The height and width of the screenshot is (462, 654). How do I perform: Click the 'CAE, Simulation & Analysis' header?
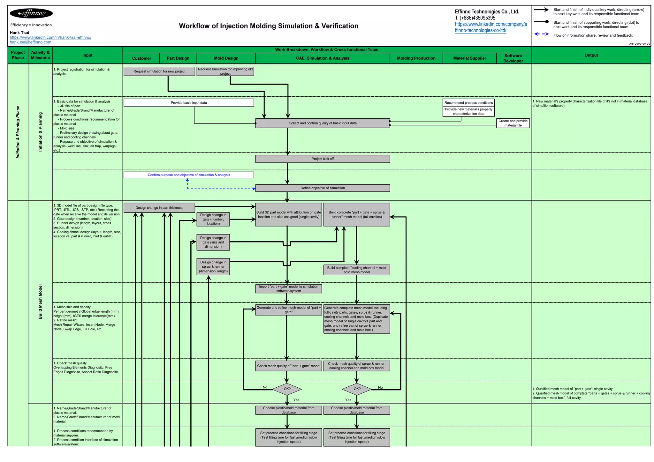point(323,58)
